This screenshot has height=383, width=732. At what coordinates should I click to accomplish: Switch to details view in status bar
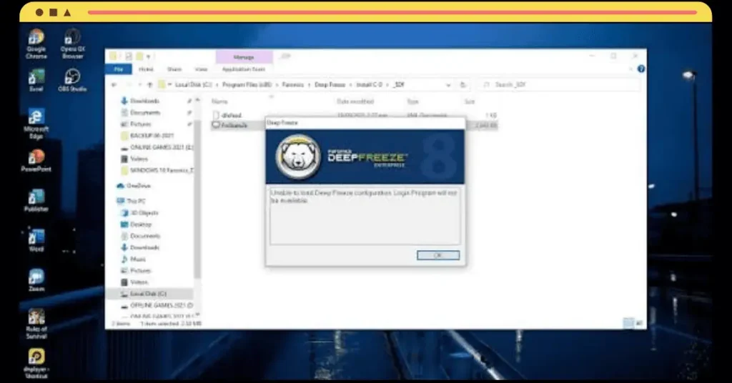pyautogui.click(x=629, y=323)
